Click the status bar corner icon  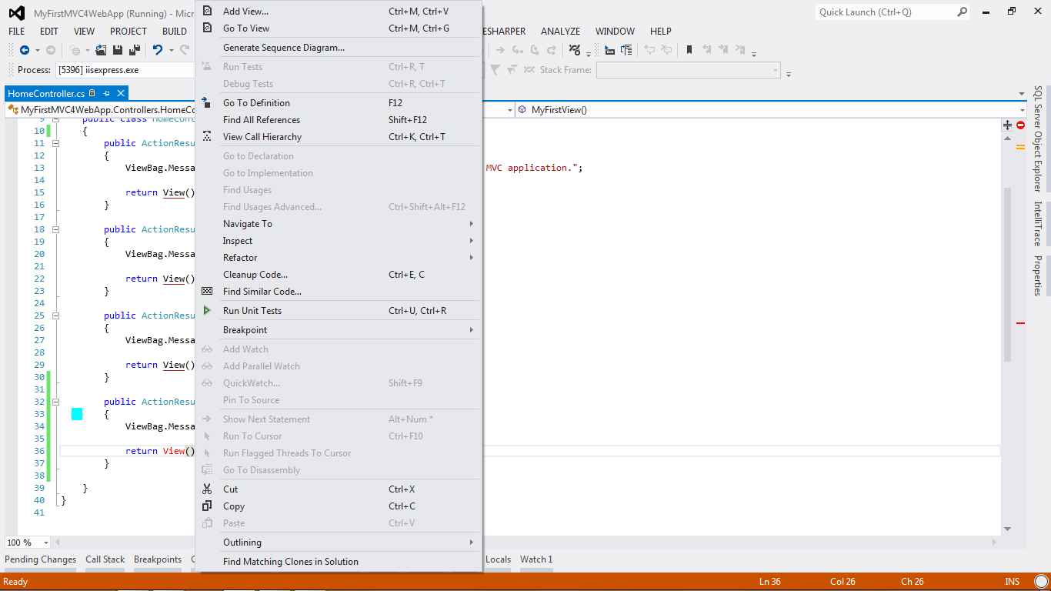[x=1041, y=582]
